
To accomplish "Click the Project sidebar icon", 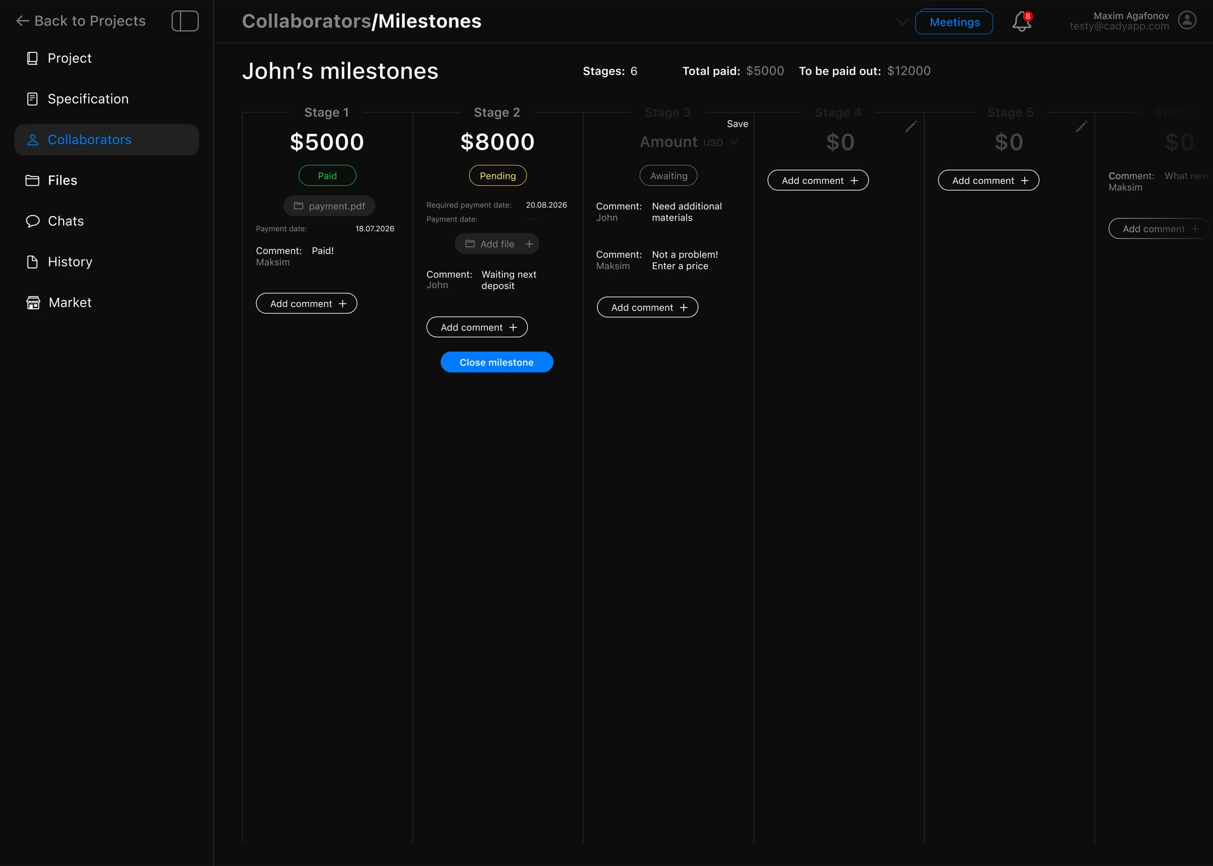I will point(33,58).
